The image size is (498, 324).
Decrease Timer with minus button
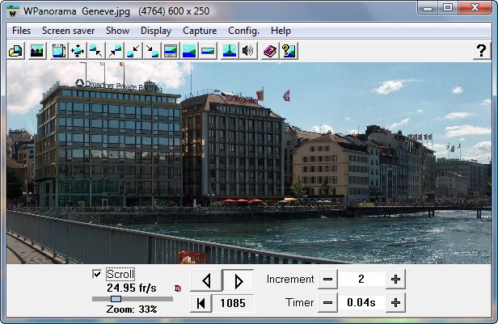coord(327,303)
